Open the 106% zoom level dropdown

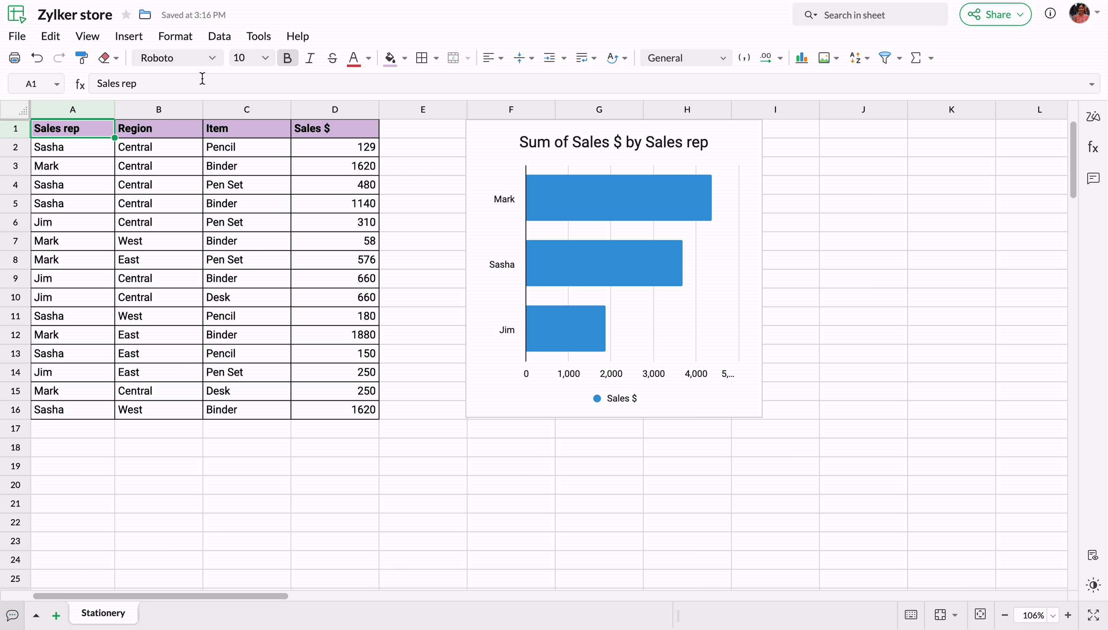[x=1053, y=615]
